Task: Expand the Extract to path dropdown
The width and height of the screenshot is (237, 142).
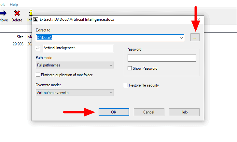Action: click(181, 38)
